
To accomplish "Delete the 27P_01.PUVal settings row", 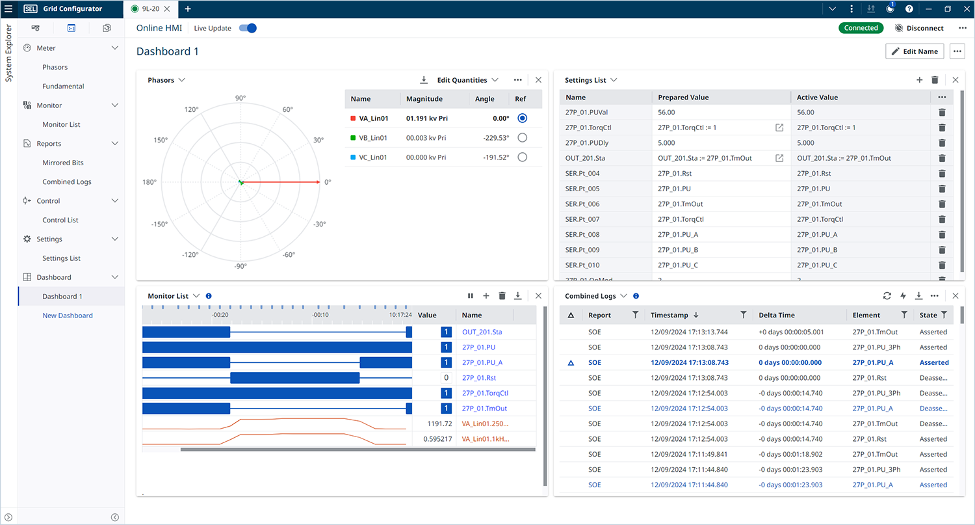I will (x=942, y=113).
